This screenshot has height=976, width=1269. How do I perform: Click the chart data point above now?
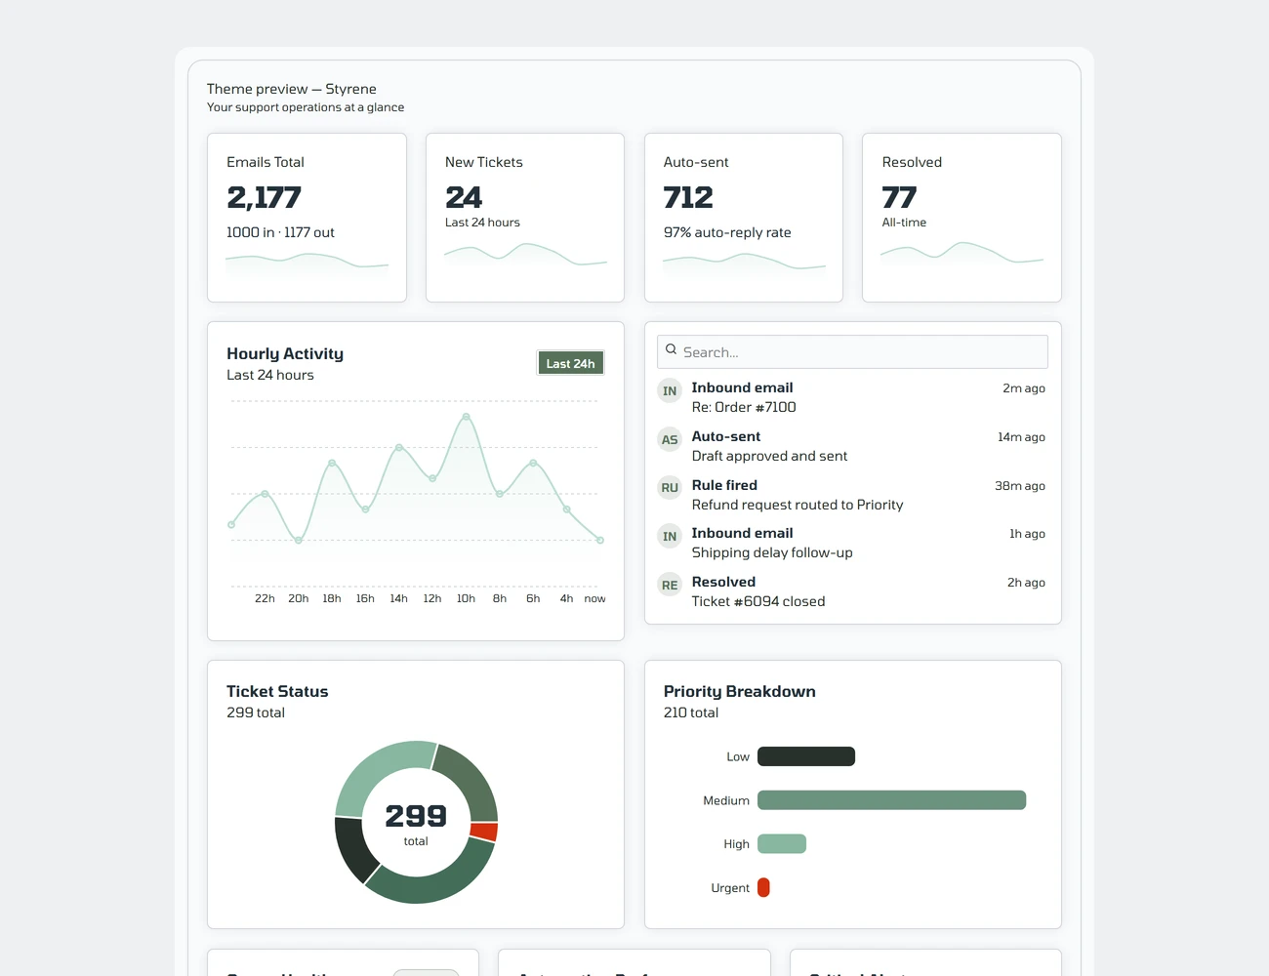tap(600, 540)
